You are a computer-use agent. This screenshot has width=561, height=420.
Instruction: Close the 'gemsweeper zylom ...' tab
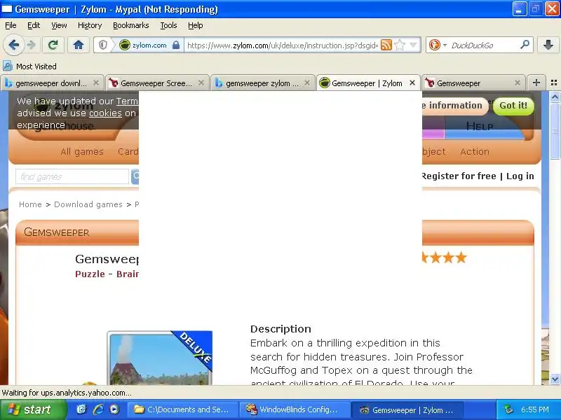pos(307,83)
